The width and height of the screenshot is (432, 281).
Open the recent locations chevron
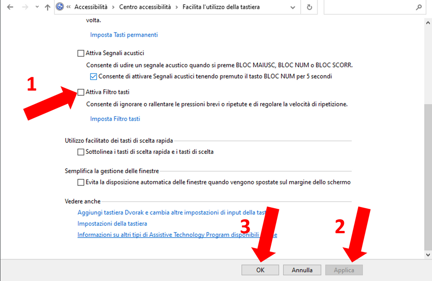pyautogui.click(x=37, y=7)
